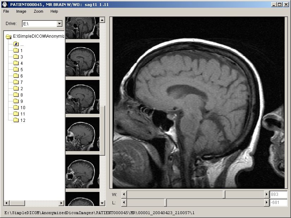Minimize the viewer window
Image resolution: width=291 pixels, height=218 pixels.
tap(273, 5)
